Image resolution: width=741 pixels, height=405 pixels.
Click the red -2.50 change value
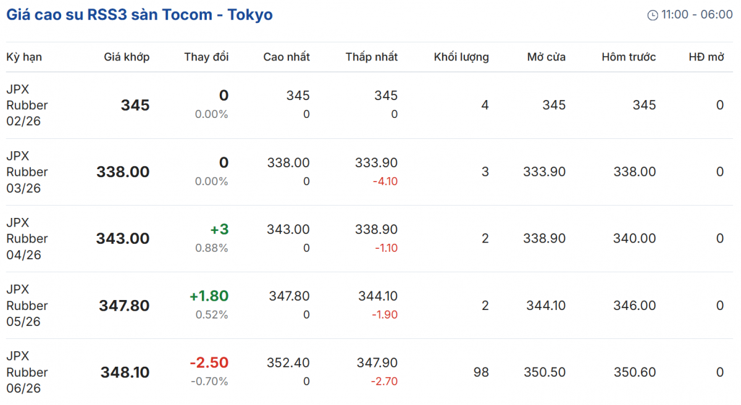pyautogui.click(x=209, y=362)
